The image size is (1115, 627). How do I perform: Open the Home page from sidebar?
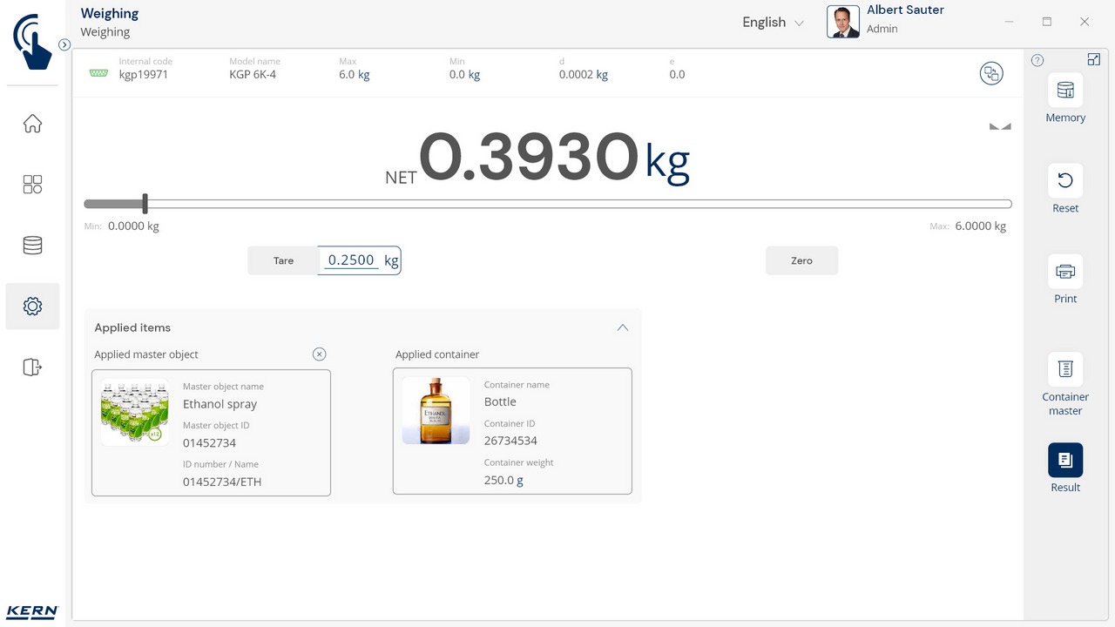point(32,124)
